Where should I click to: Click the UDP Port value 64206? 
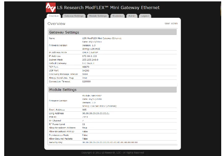pos(86,71)
